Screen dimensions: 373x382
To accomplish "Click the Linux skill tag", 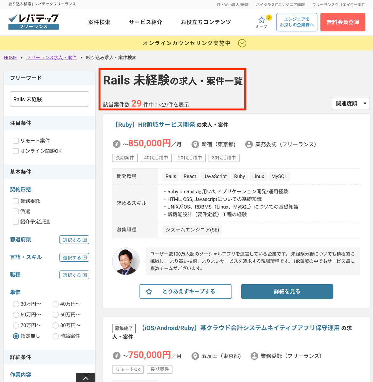I will point(258,176).
